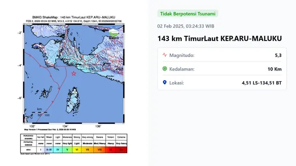Click the heading '143 km TimurLaut KEP.ARU-MALUKU'
The image size is (296, 166).
220,39
